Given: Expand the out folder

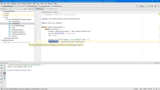Looking at the screenshot, I should click(x=3, y=15).
